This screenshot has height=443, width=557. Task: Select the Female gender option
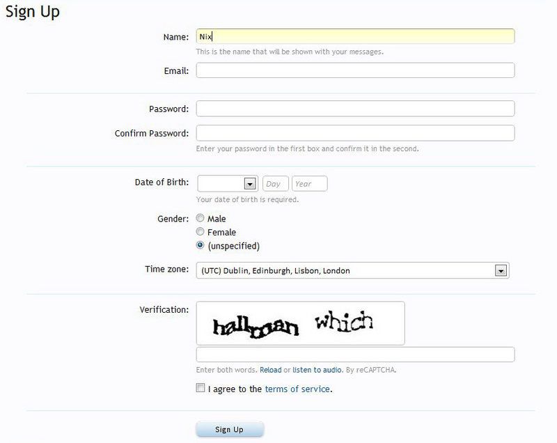tap(201, 232)
